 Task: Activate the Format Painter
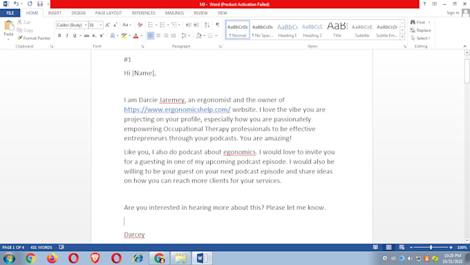point(34,38)
